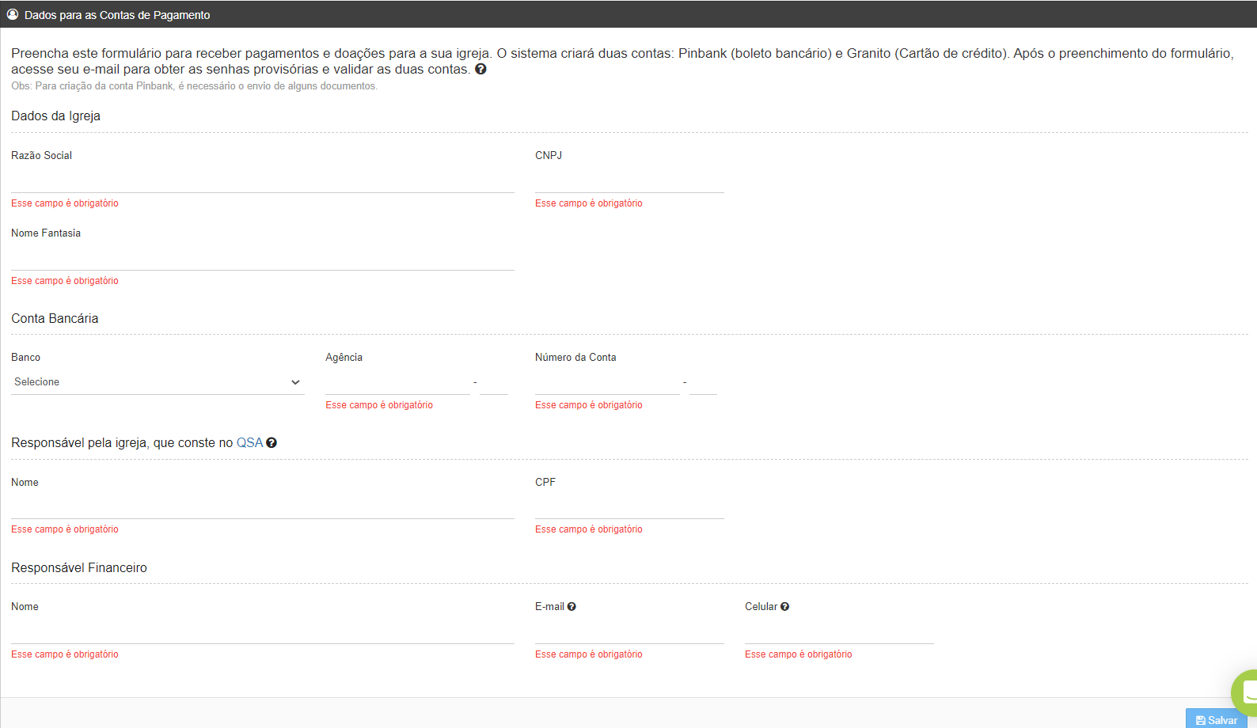Focus the E-mail input field

point(629,631)
